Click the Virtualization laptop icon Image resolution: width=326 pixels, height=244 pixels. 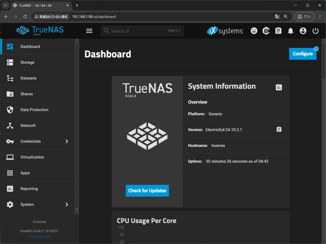10,157
